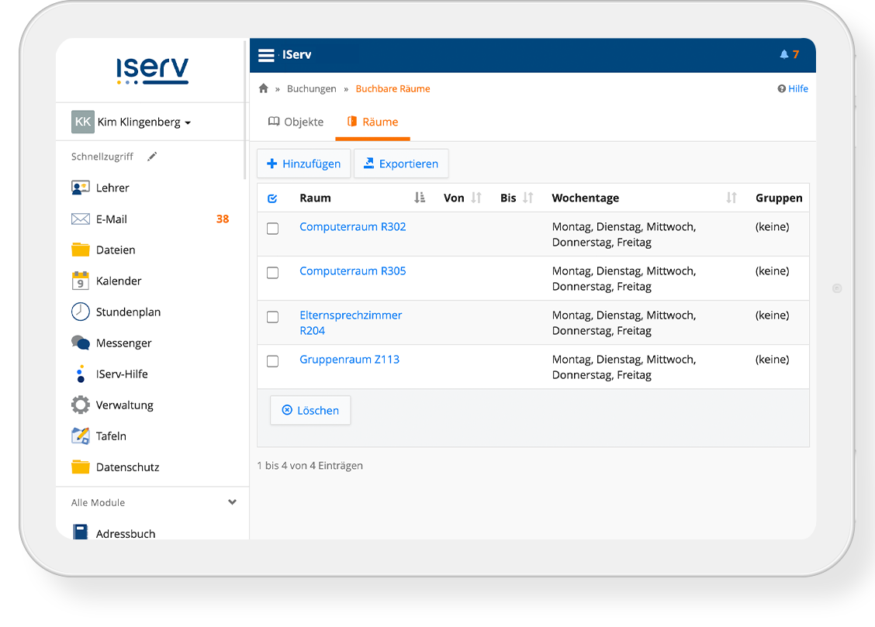Click the Hilfe question mark icon

click(781, 88)
